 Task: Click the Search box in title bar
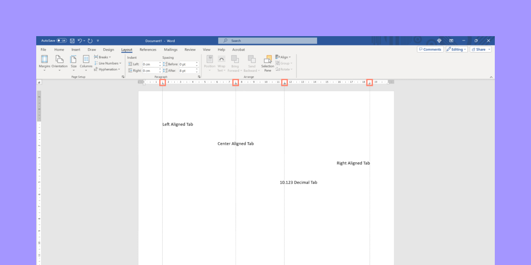click(x=267, y=40)
